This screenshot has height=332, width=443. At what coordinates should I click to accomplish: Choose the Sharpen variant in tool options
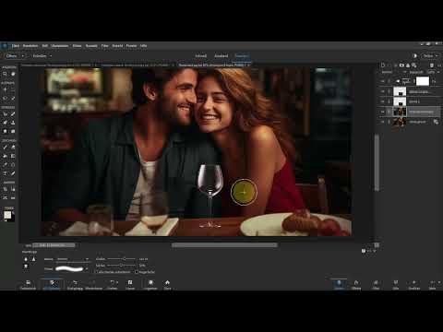(x=33, y=259)
